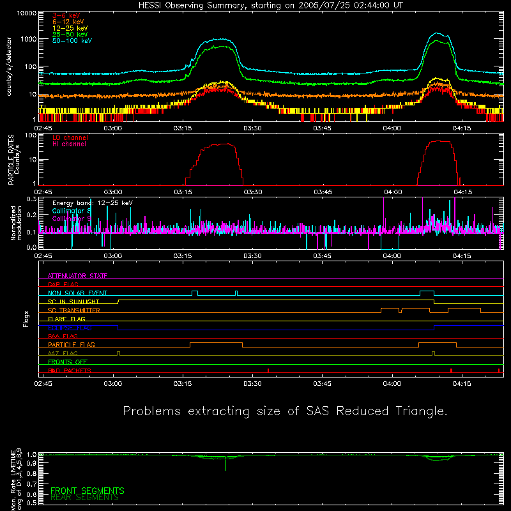Click BAD PACKETS spike near 03:33
This screenshot has width=511, height=511.
point(268,370)
